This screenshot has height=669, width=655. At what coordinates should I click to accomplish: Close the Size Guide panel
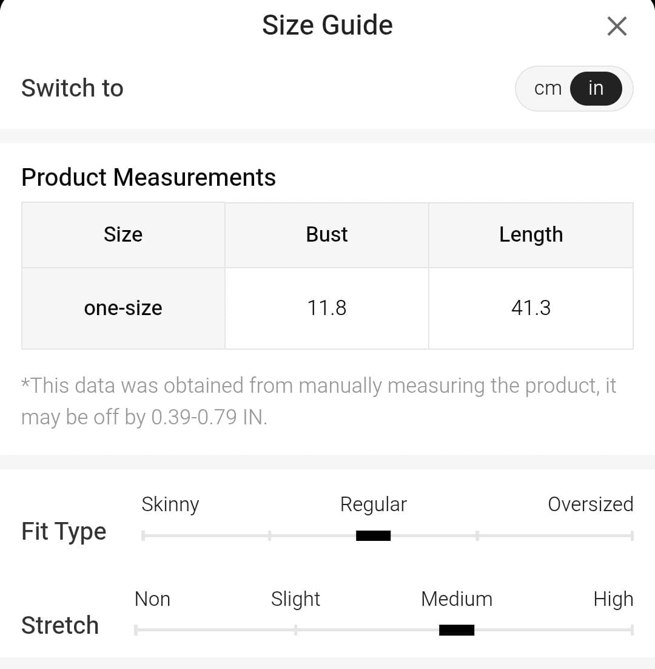click(x=616, y=27)
